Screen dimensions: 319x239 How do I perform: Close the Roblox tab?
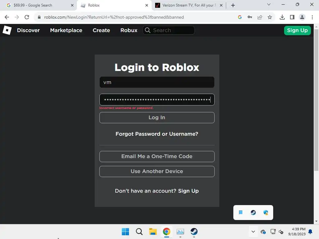point(147,5)
